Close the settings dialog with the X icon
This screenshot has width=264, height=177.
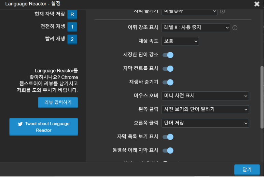point(257,4)
